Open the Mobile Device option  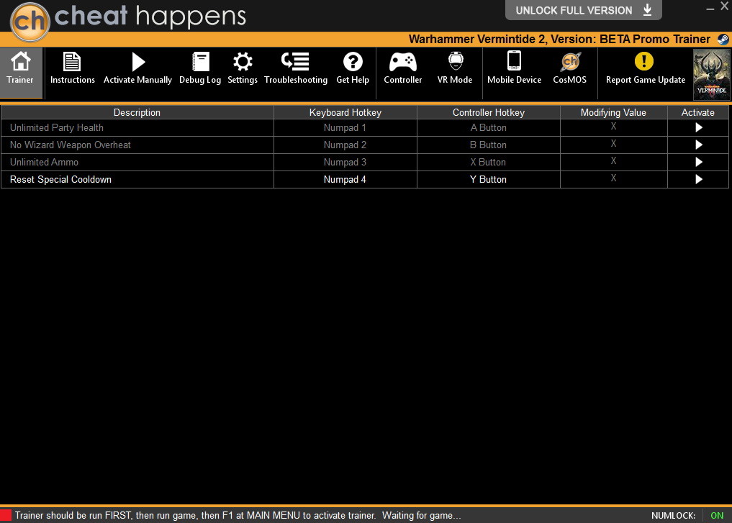click(x=515, y=68)
